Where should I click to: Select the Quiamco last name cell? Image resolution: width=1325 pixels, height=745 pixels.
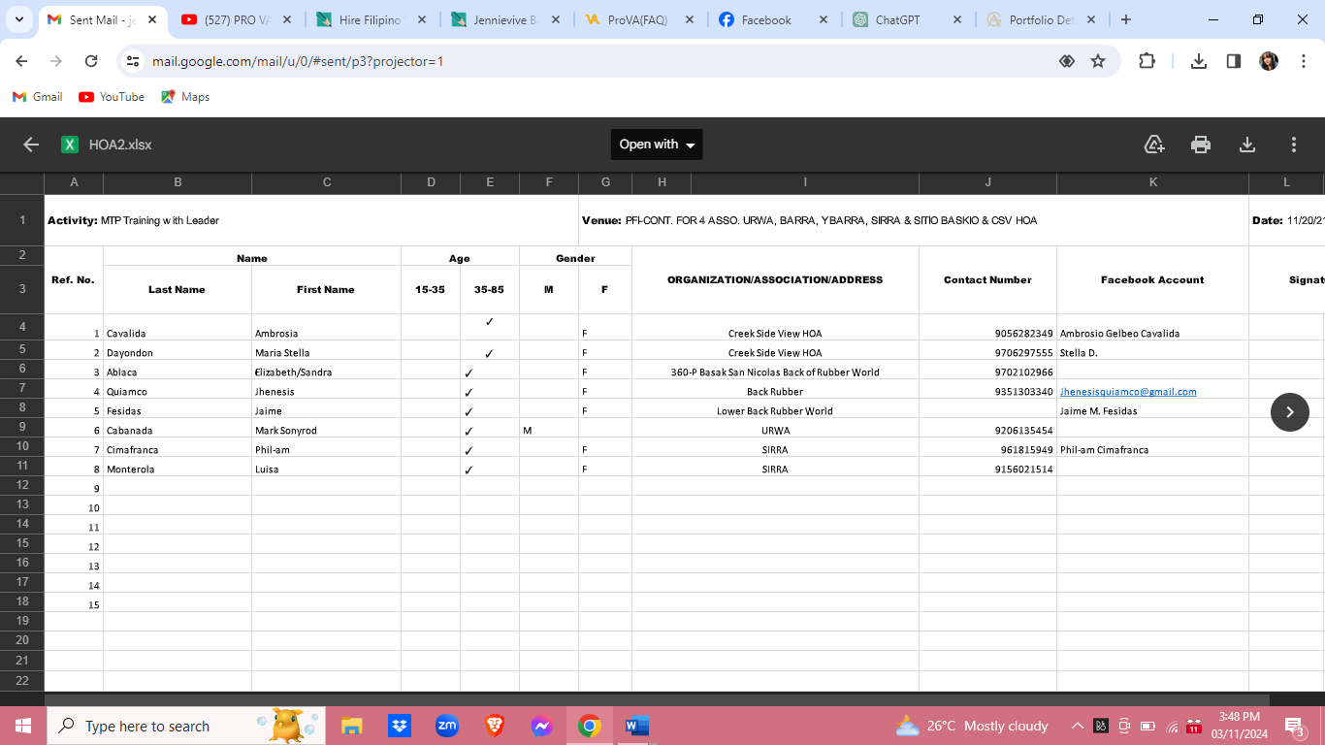point(178,389)
